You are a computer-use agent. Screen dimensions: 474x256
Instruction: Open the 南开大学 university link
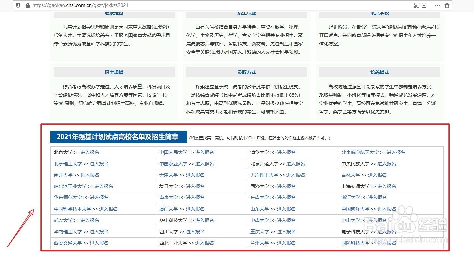[x=63, y=175]
